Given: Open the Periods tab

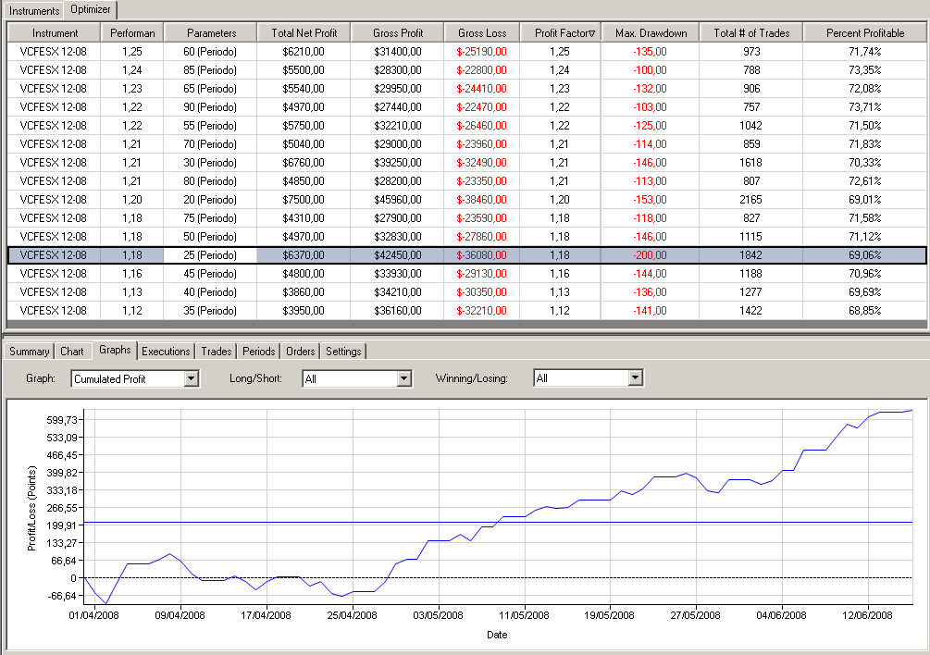Looking at the screenshot, I should pos(259,352).
